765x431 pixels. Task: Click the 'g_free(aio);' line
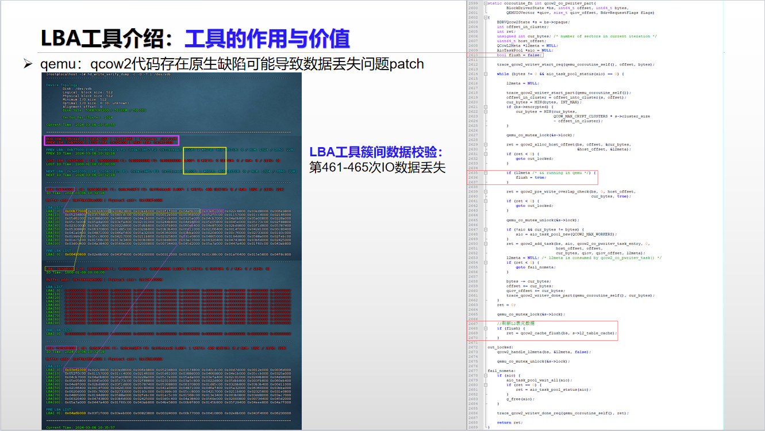[520, 399]
